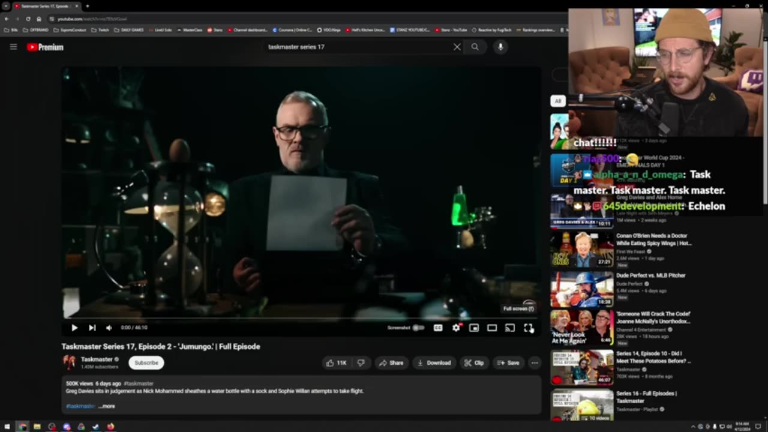
Task: Enter full screen mode
Action: [x=528, y=328]
